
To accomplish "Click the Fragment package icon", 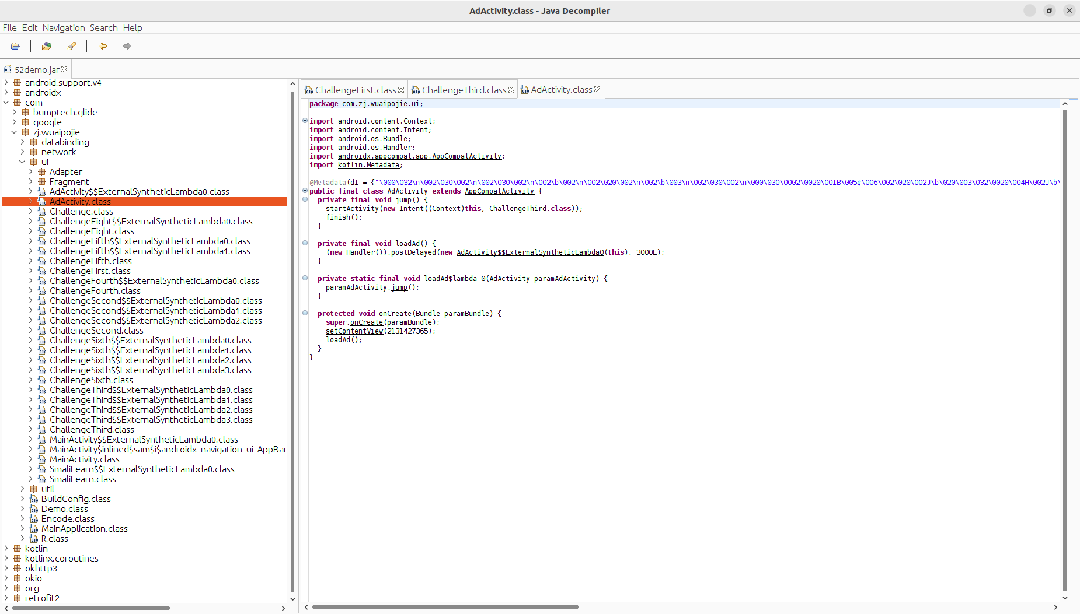I will click(41, 182).
